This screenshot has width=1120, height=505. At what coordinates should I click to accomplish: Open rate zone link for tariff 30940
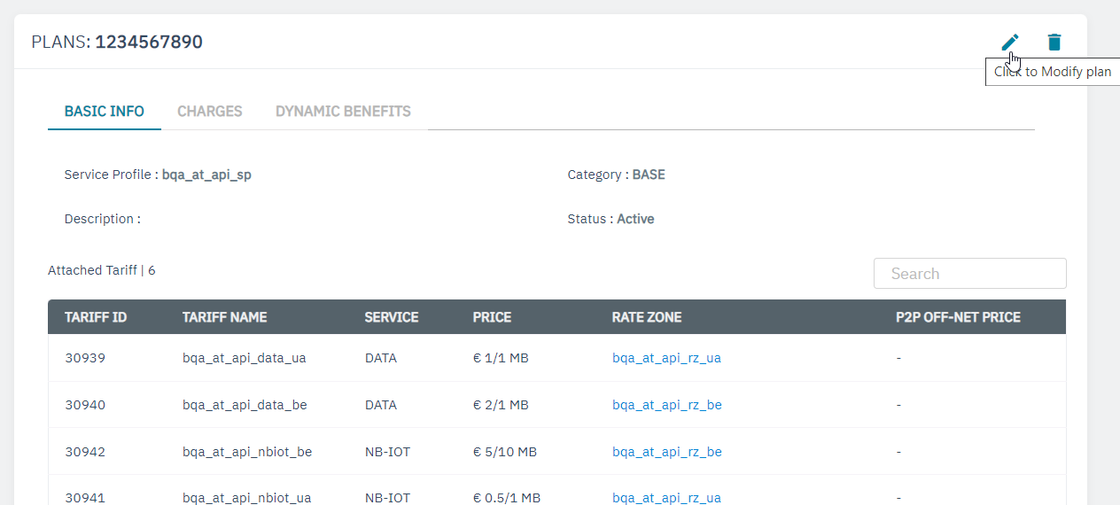666,405
